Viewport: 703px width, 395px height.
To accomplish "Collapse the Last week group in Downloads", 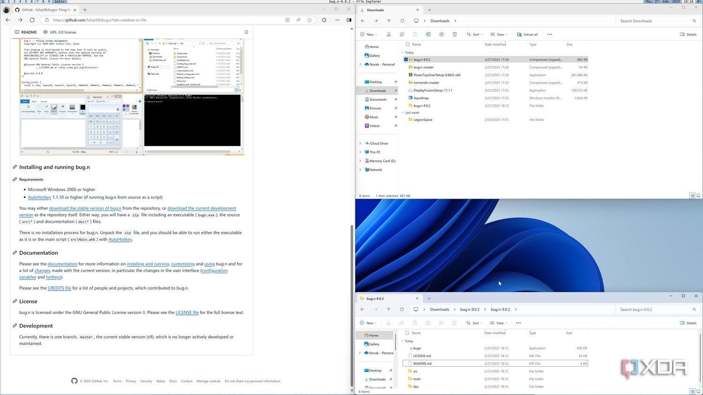I will point(403,113).
